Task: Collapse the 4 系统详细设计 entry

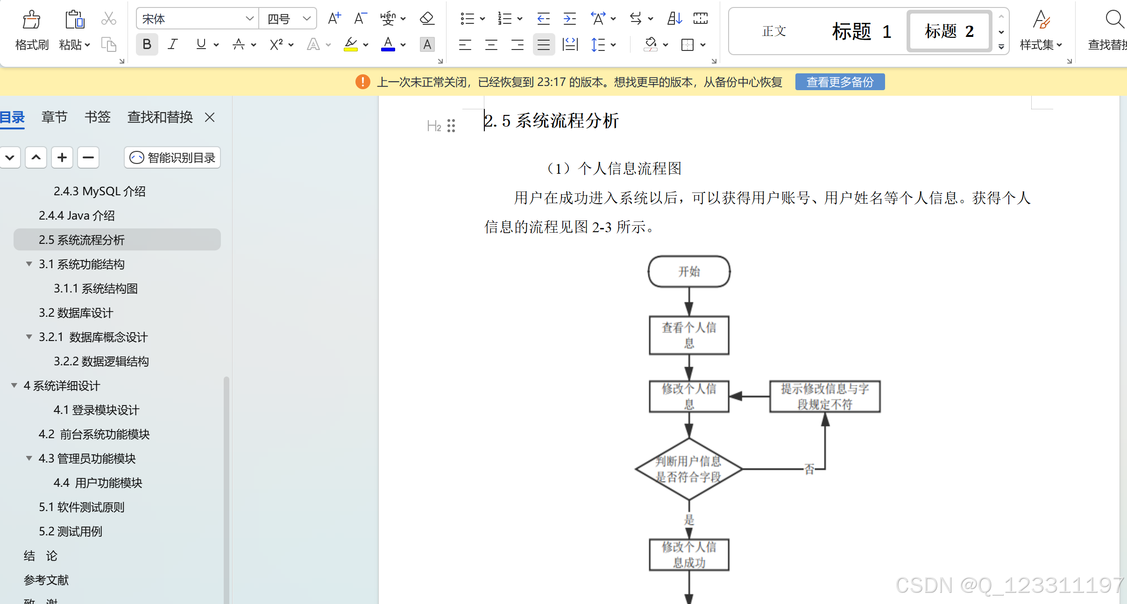Action: (14, 385)
